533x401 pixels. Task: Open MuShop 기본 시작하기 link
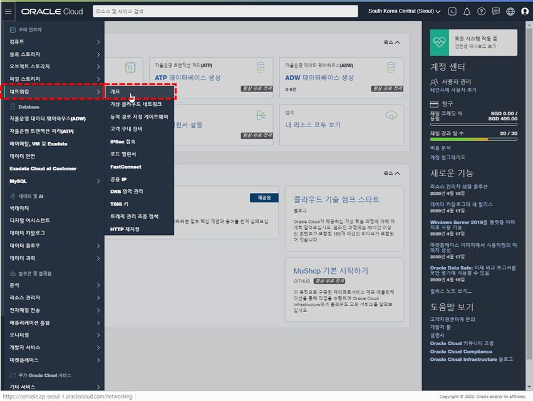[331, 271]
